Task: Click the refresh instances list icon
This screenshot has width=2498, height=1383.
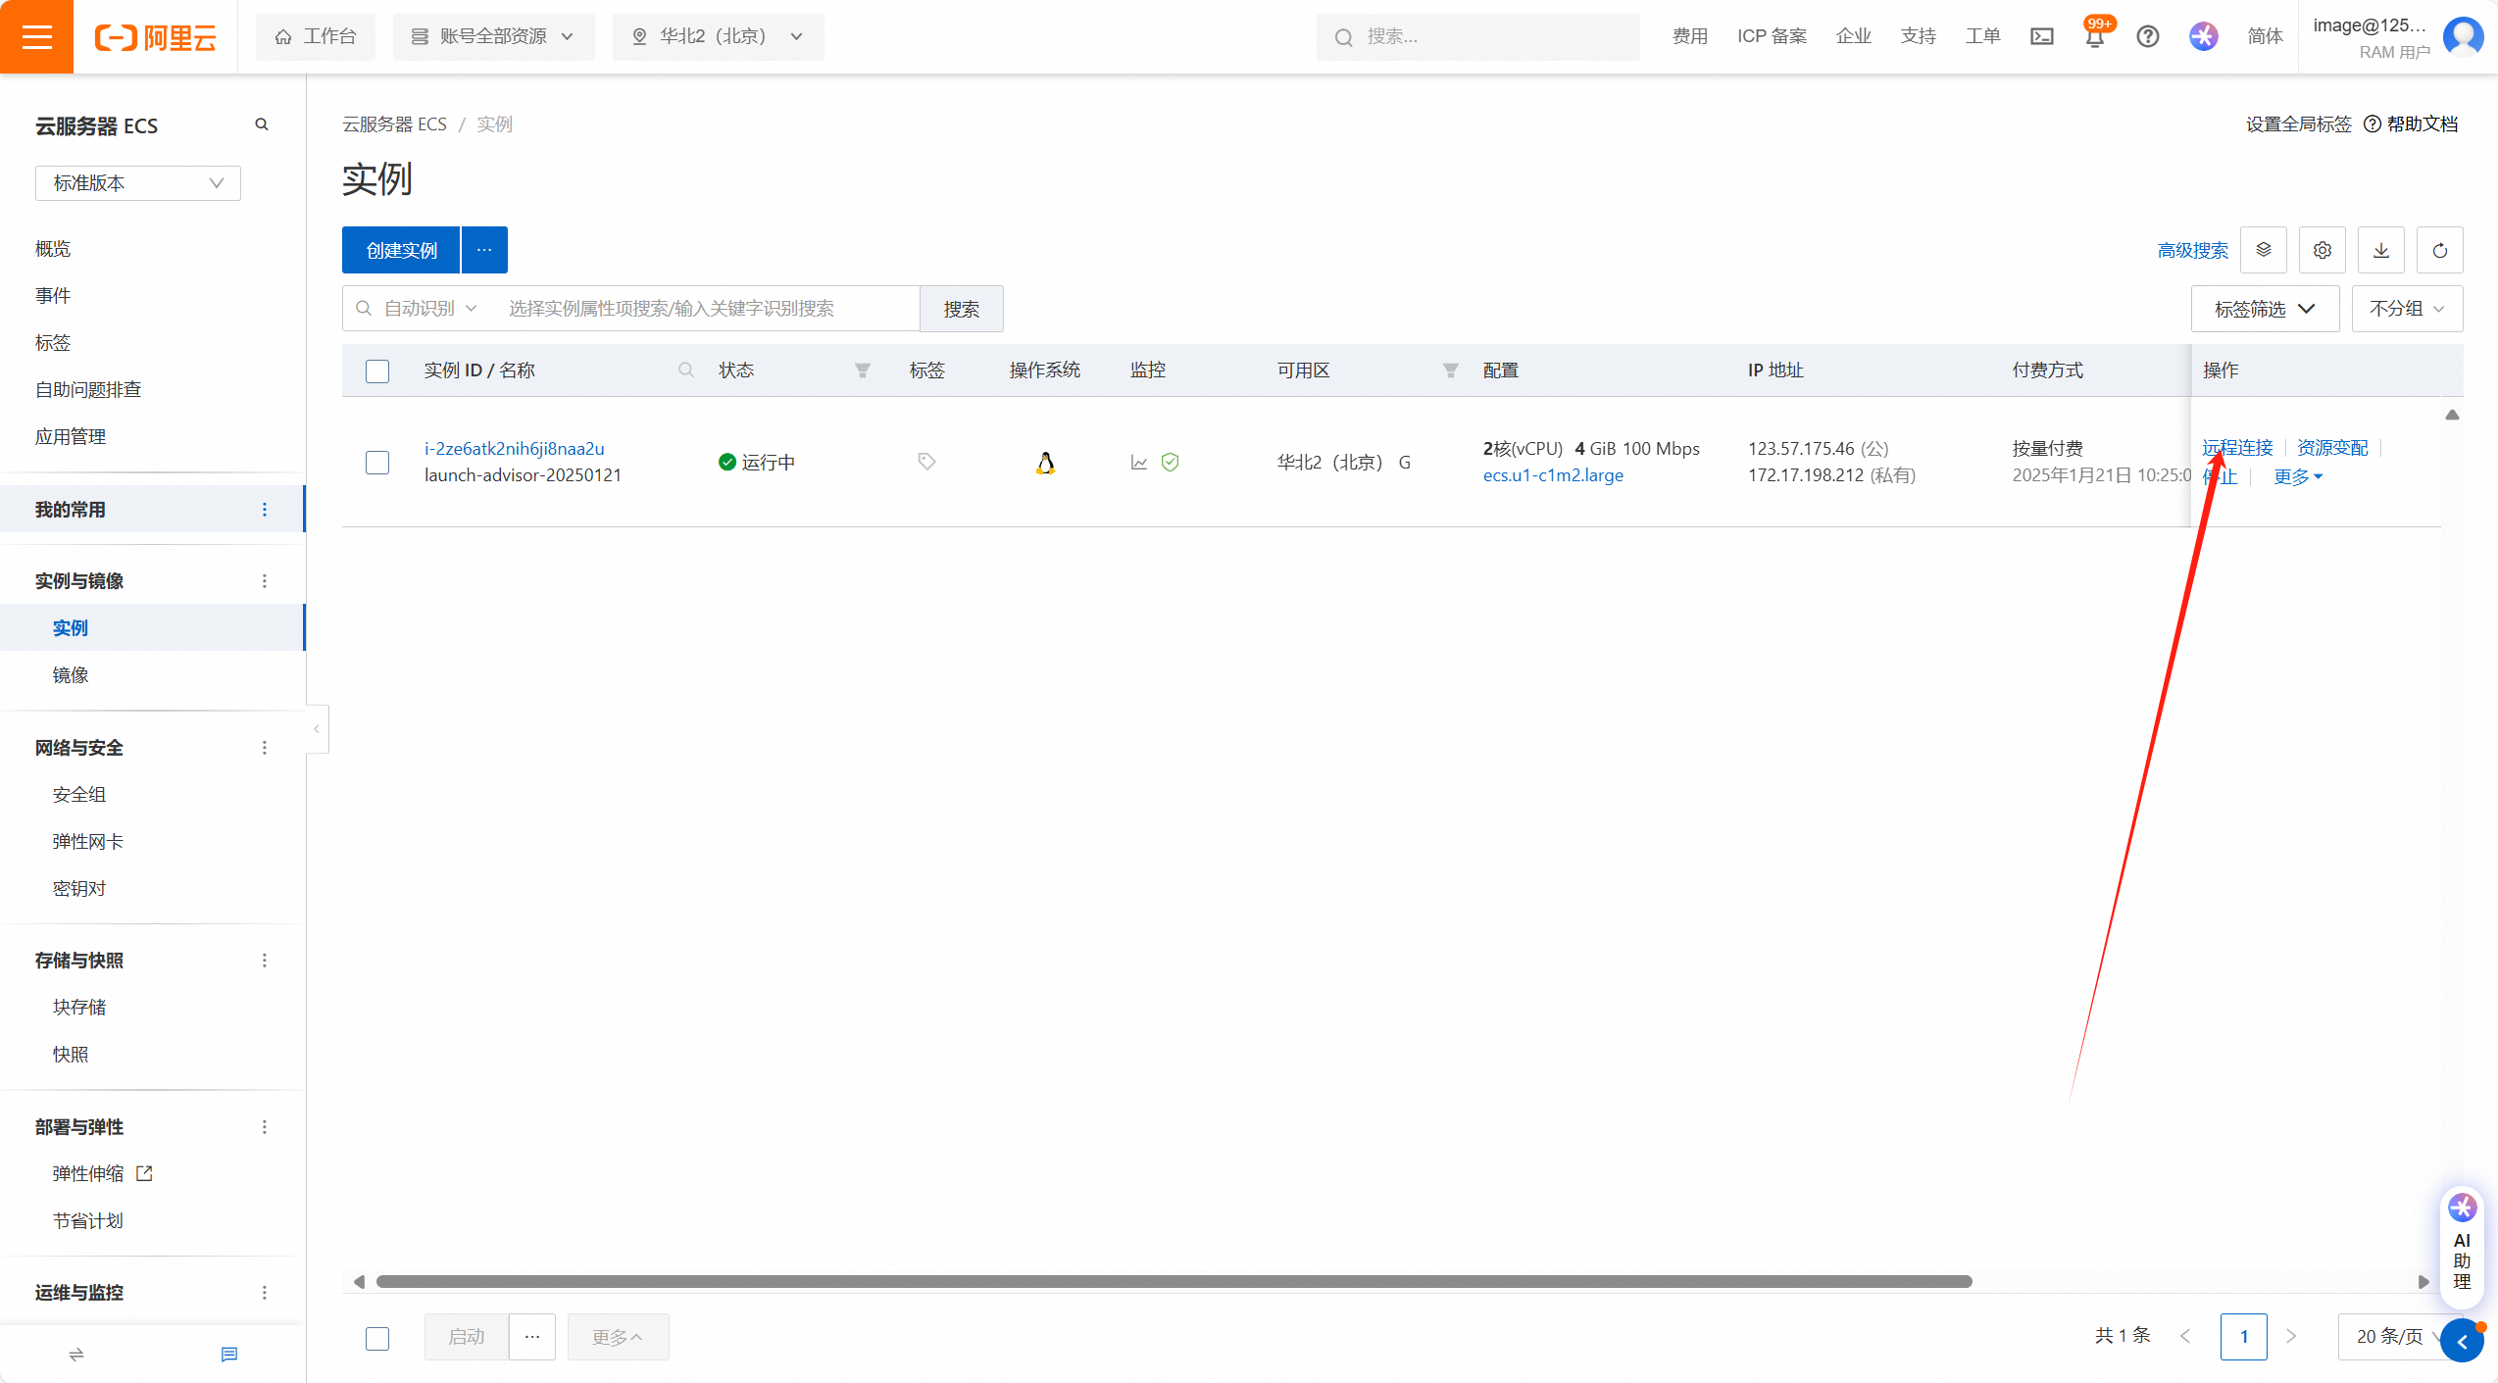Action: point(2439,251)
